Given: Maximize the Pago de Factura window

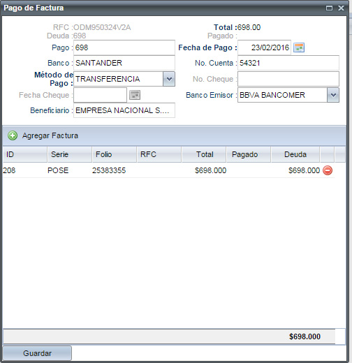Looking at the screenshot, I should 329,8.
